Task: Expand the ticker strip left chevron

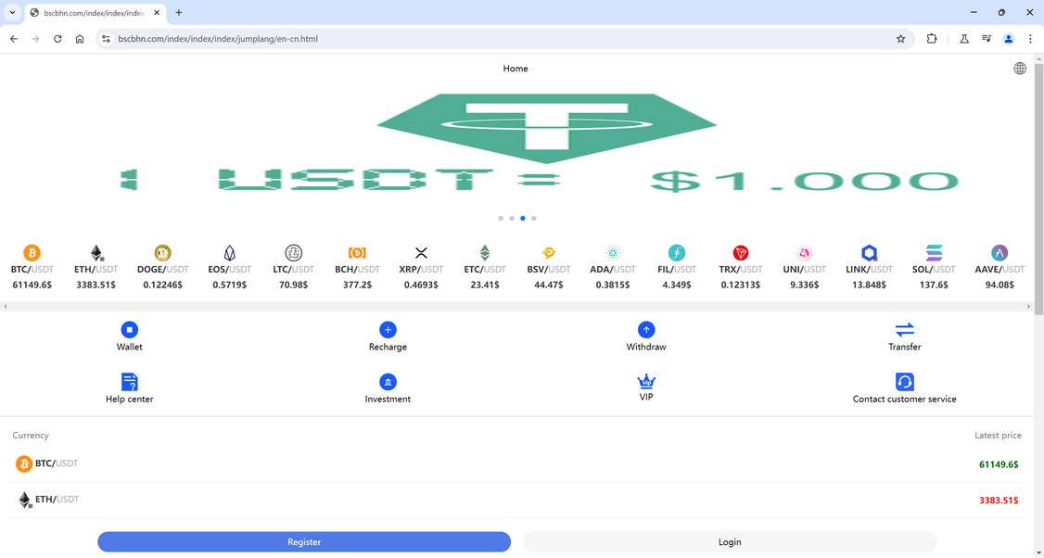Action: click(x=5, y=306)
